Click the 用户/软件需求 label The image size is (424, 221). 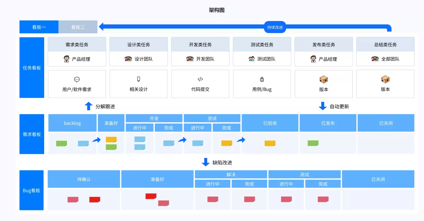click(77, 89)
